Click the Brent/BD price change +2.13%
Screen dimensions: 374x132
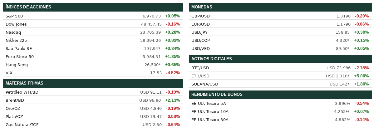(172, 100)
